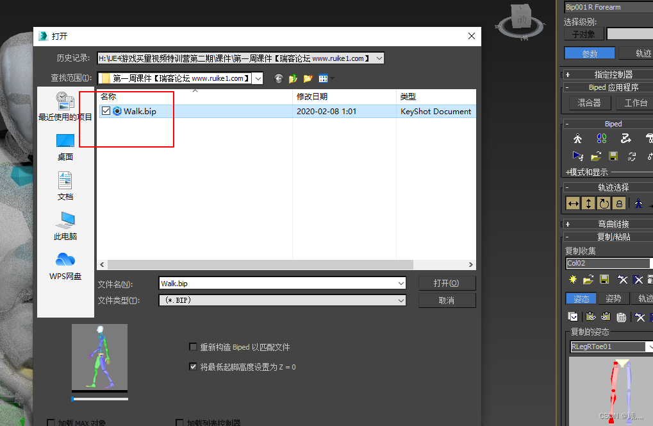This screenshot has width=653, height=426.
Task: Select Body Vertical track button
Action: pyautogui.click(x=588, y=203)
